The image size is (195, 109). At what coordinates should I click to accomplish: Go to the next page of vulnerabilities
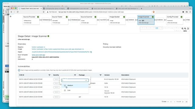183,102
